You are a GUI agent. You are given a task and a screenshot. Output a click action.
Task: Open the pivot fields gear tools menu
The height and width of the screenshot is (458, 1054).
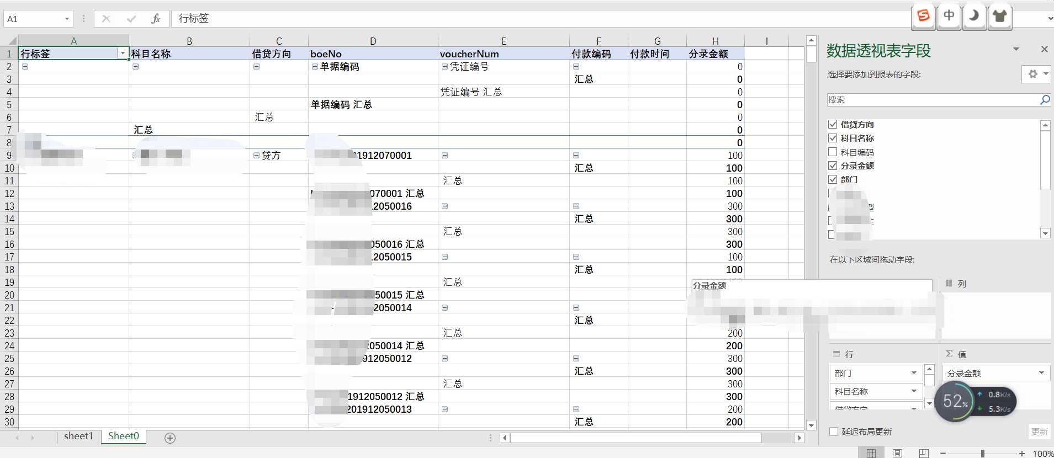point(1036,74)
